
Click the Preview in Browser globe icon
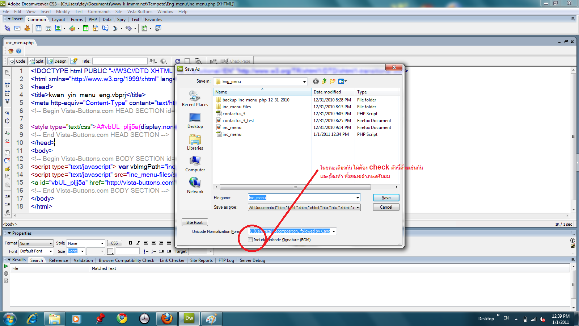click(164, 61)
